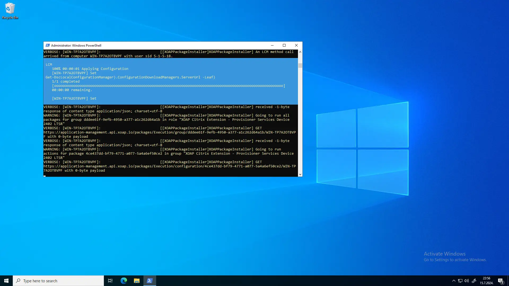
Task: Click the Execution/group API URL line
Action: (170, 132)
